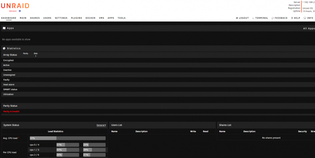Open the Apps tab
315x158 pixels.
(x=111, y=18)
